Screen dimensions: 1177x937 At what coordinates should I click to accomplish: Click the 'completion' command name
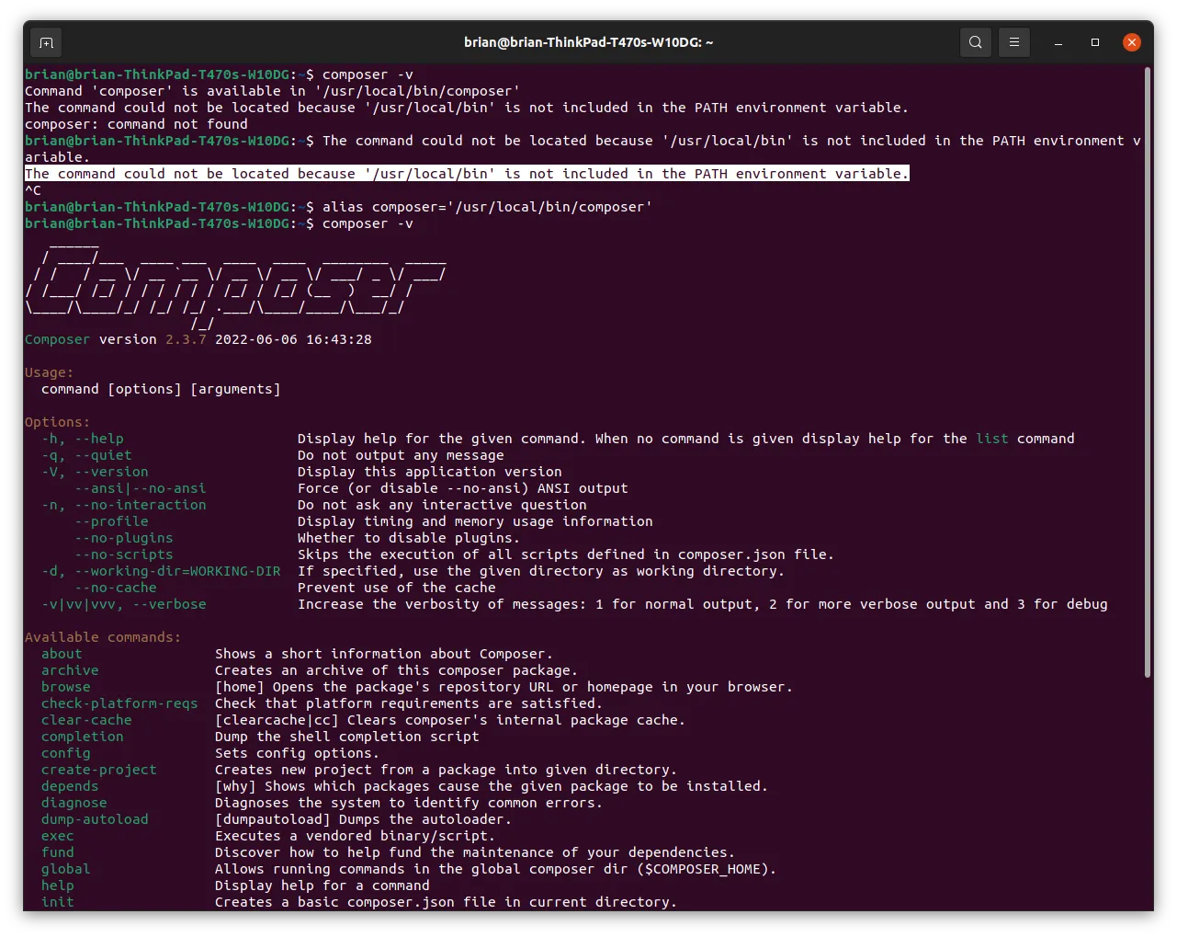click(83, 737)
